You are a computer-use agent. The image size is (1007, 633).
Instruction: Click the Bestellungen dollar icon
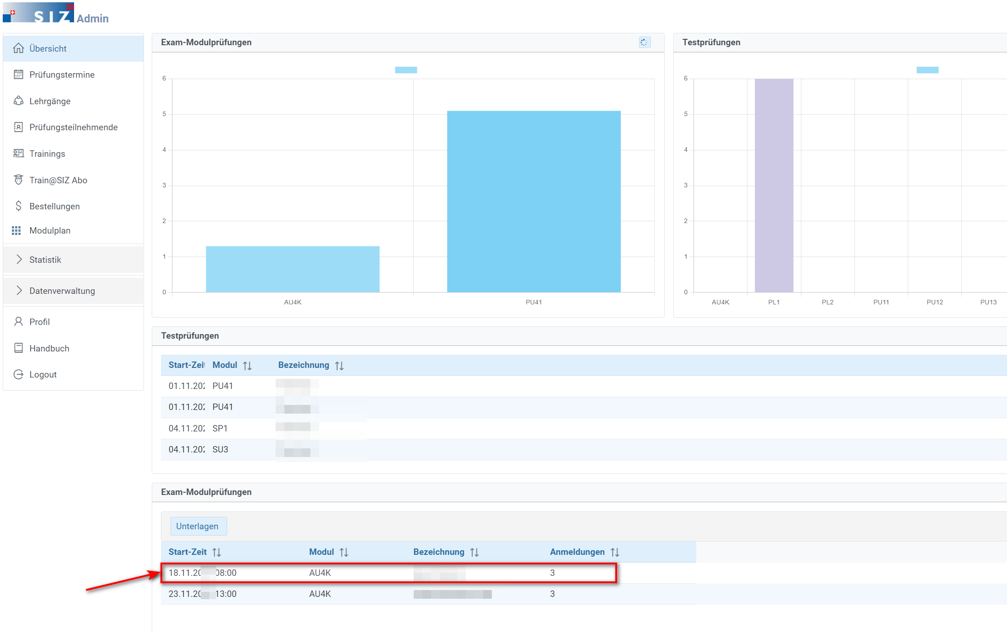coord(18,206)
